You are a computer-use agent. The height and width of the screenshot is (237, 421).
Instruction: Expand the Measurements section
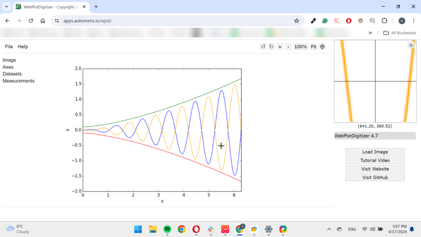[x=18, y=81]
